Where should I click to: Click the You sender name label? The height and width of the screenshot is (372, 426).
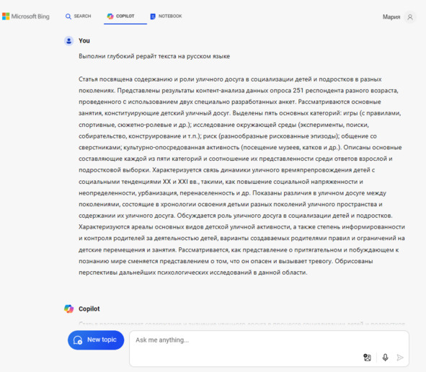[84, 41]
